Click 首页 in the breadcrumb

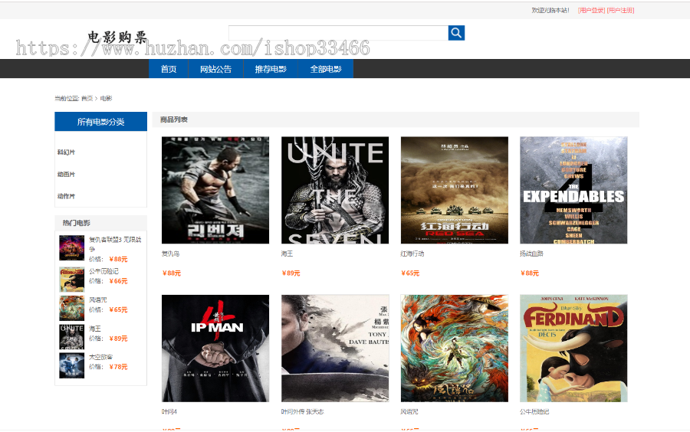[x=87, y=99]
